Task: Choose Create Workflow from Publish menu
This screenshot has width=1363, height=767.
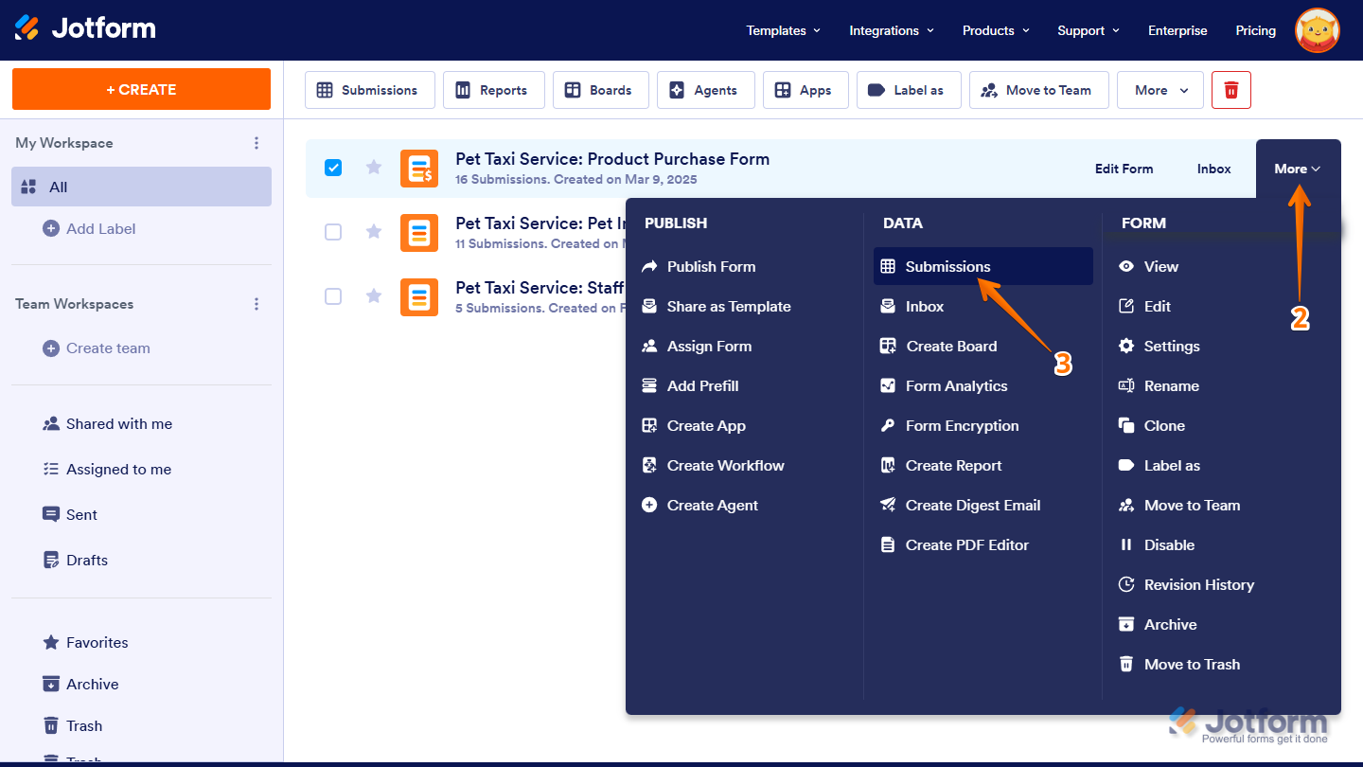Action: click(x=725, y=466)
